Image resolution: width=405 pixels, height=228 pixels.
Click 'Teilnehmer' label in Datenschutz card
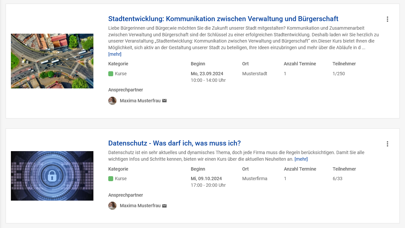click(x=344, y=169)
